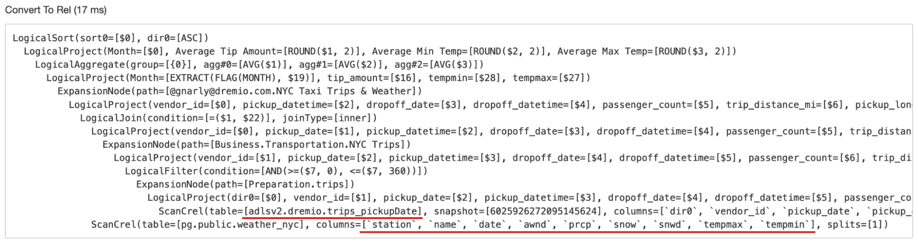Click the Convert To Rel heading

(56, 10)
